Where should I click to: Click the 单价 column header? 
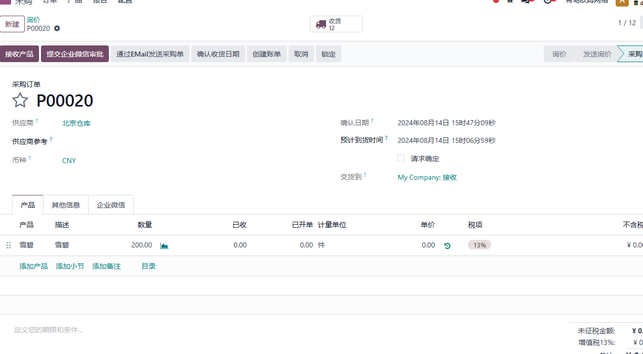(428, 225)
